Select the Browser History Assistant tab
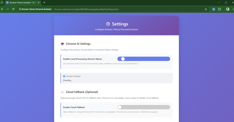234x122 pixels. point(23,3)
